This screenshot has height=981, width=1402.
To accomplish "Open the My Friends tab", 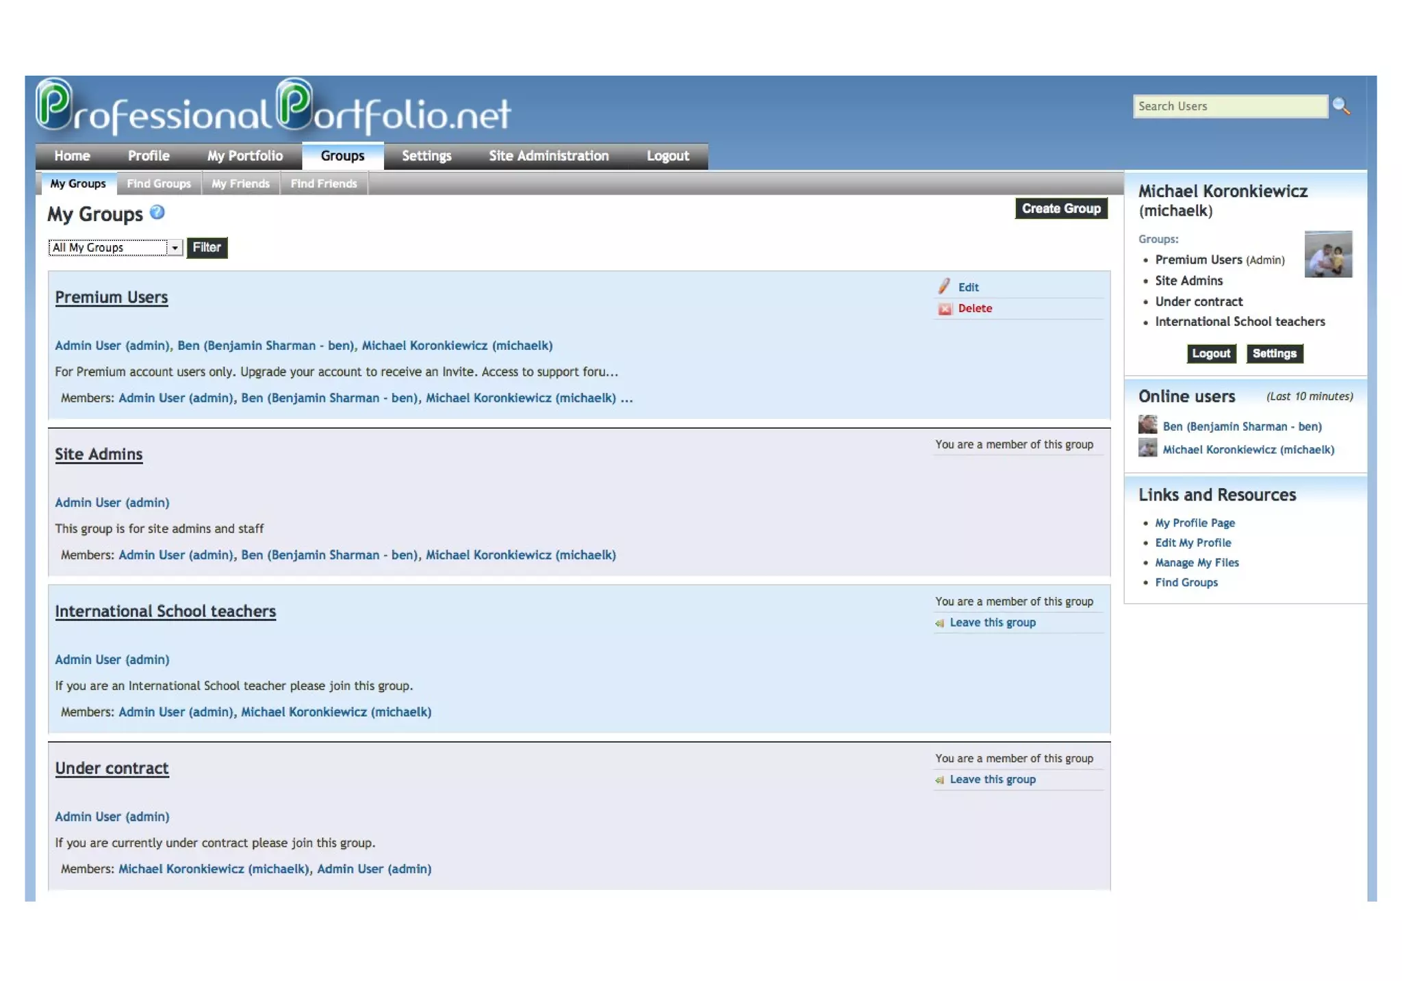I will [240, 183].
